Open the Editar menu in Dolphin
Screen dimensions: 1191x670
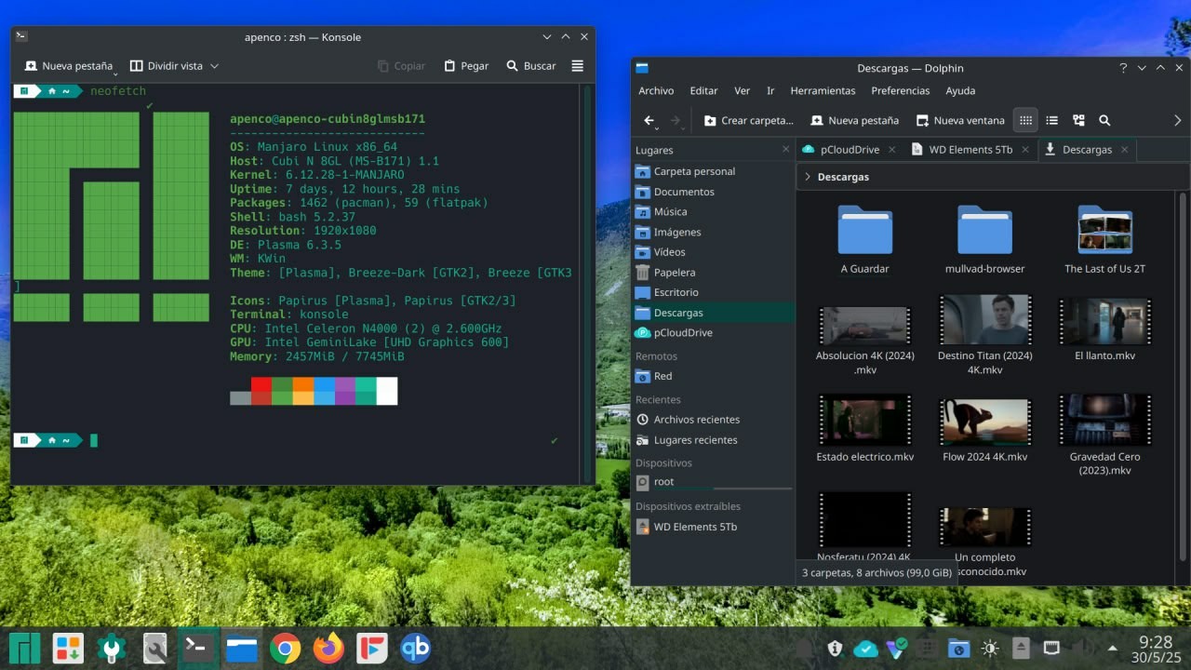[703, 90]
